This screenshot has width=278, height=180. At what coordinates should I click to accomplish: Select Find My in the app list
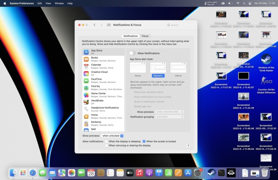point(103,88)
